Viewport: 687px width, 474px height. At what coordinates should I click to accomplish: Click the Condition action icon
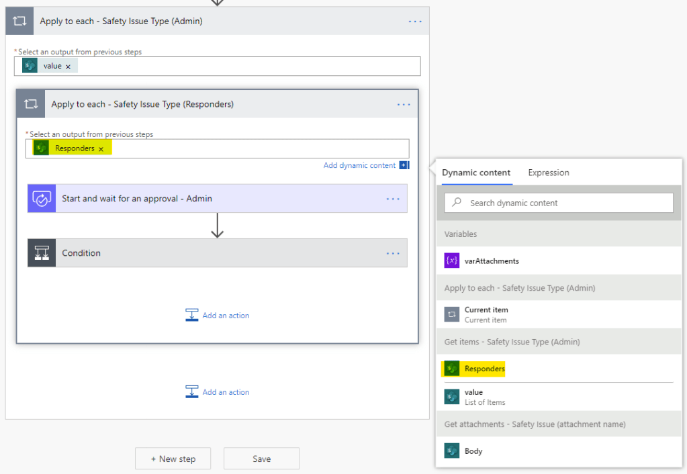pos(42,253)
